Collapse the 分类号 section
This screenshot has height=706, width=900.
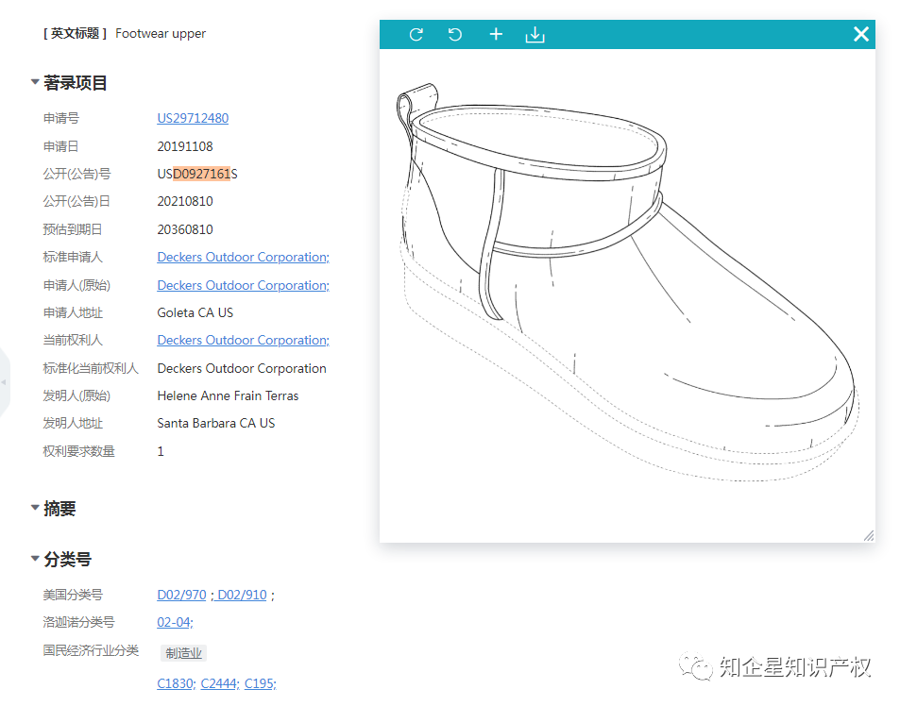(35, 558)
